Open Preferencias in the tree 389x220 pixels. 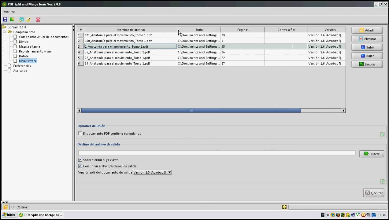point(22,66)
